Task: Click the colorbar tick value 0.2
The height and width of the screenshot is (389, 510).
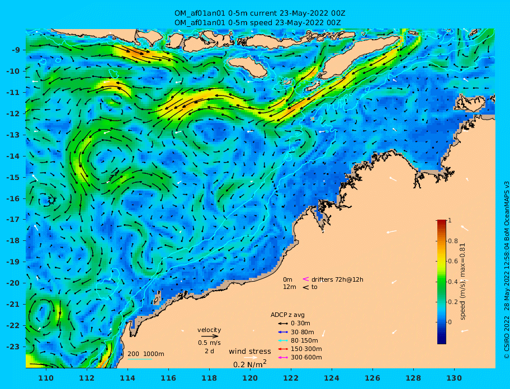Action: (453, 302)
